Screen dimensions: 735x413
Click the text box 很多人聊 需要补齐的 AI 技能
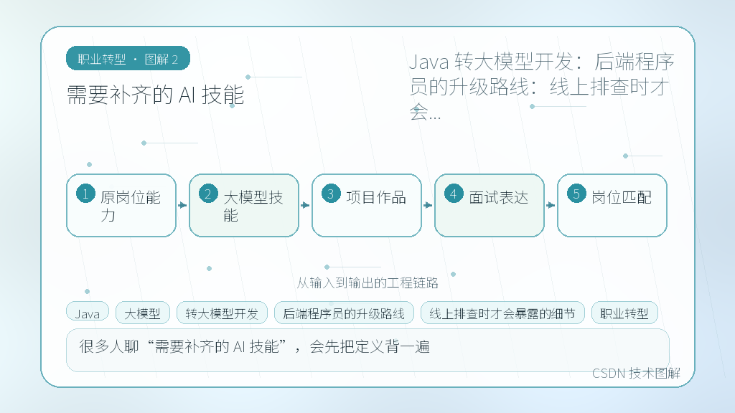367,350
